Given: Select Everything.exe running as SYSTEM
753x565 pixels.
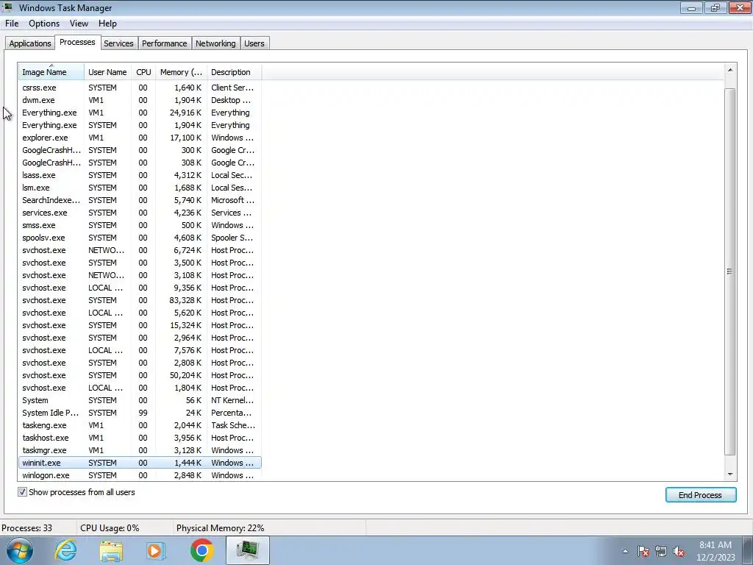Looking at the screenshot, I should [140, 125].
